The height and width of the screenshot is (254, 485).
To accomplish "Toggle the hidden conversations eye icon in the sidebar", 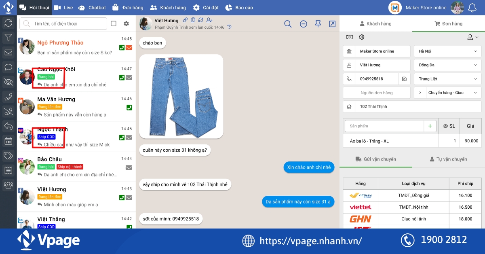I will pyautogui.click(x=8, y=82).
